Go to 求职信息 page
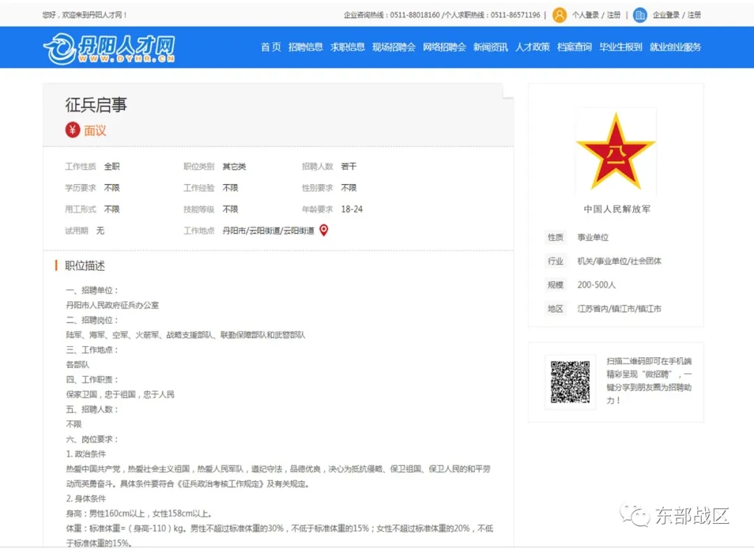 348,47
